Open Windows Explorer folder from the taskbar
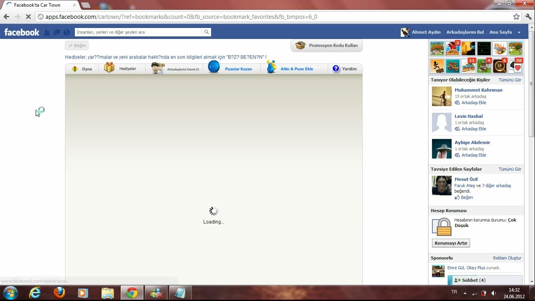 tap(107, 293)
